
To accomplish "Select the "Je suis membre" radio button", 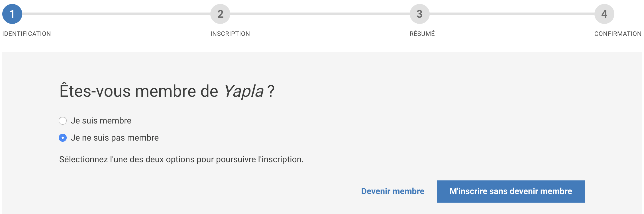I will point(63,121).
